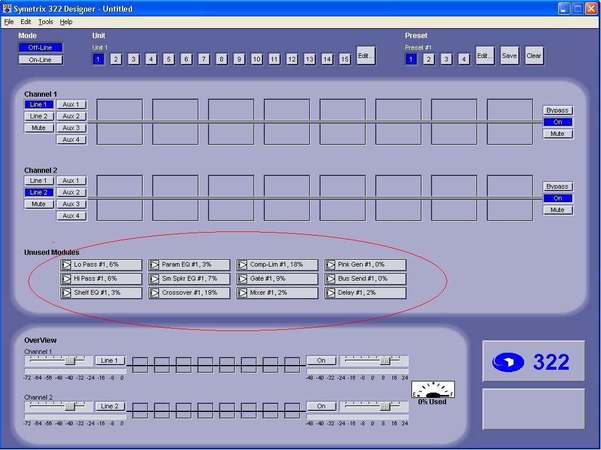Image resolution: width=601 pixels, height=450 pixels.
Task: Click the Param EQ #1 module arrow icon
Action: click(x=154, y=265)
